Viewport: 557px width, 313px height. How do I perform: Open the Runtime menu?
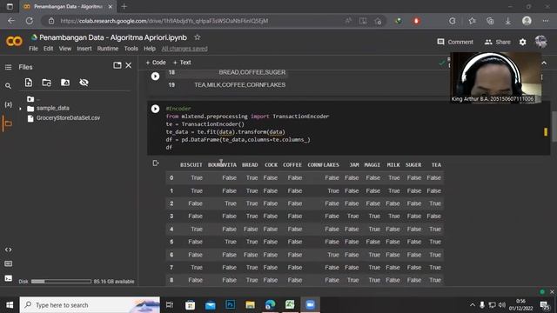tap(108, 49)
